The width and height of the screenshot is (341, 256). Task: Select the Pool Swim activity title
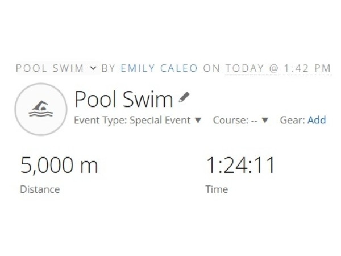pyautogui.click(x=123, y=100)
